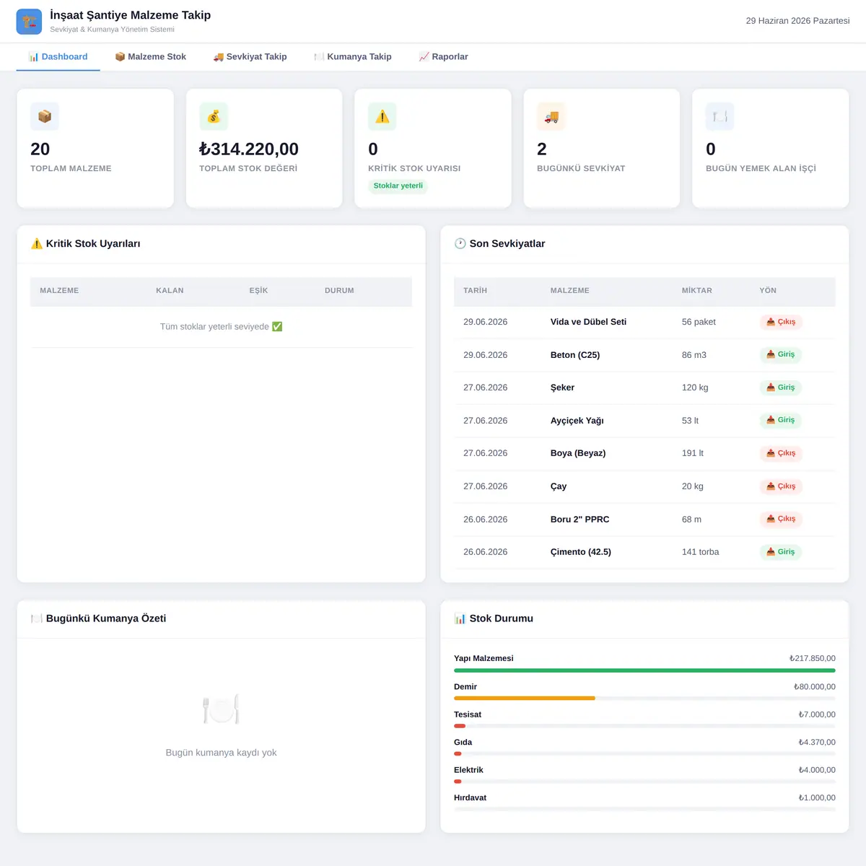Click the Giriş badge for Beton (C25)
866x866 pixels.
tap(781, 354)
